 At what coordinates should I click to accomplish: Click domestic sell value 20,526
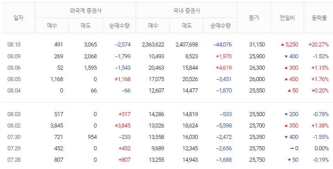pyautogui.click(x=190, y=79)
